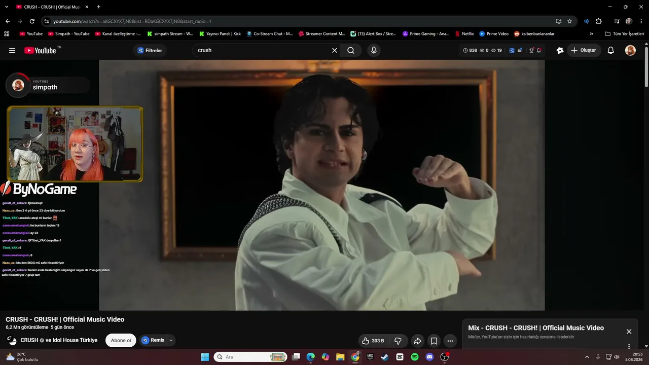Open the Chrome profile avatar menu
Viewport: 649px width, 365px height.
point(629,21)
